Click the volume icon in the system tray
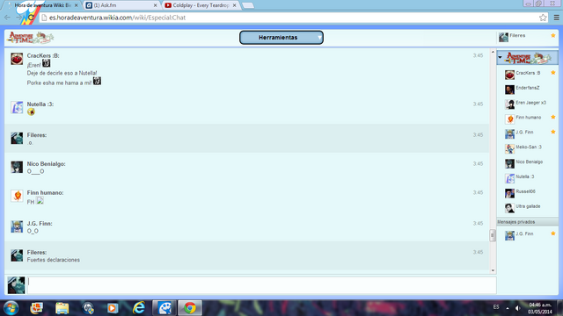The width and height of the screenshot is (563, 316). 517,308
